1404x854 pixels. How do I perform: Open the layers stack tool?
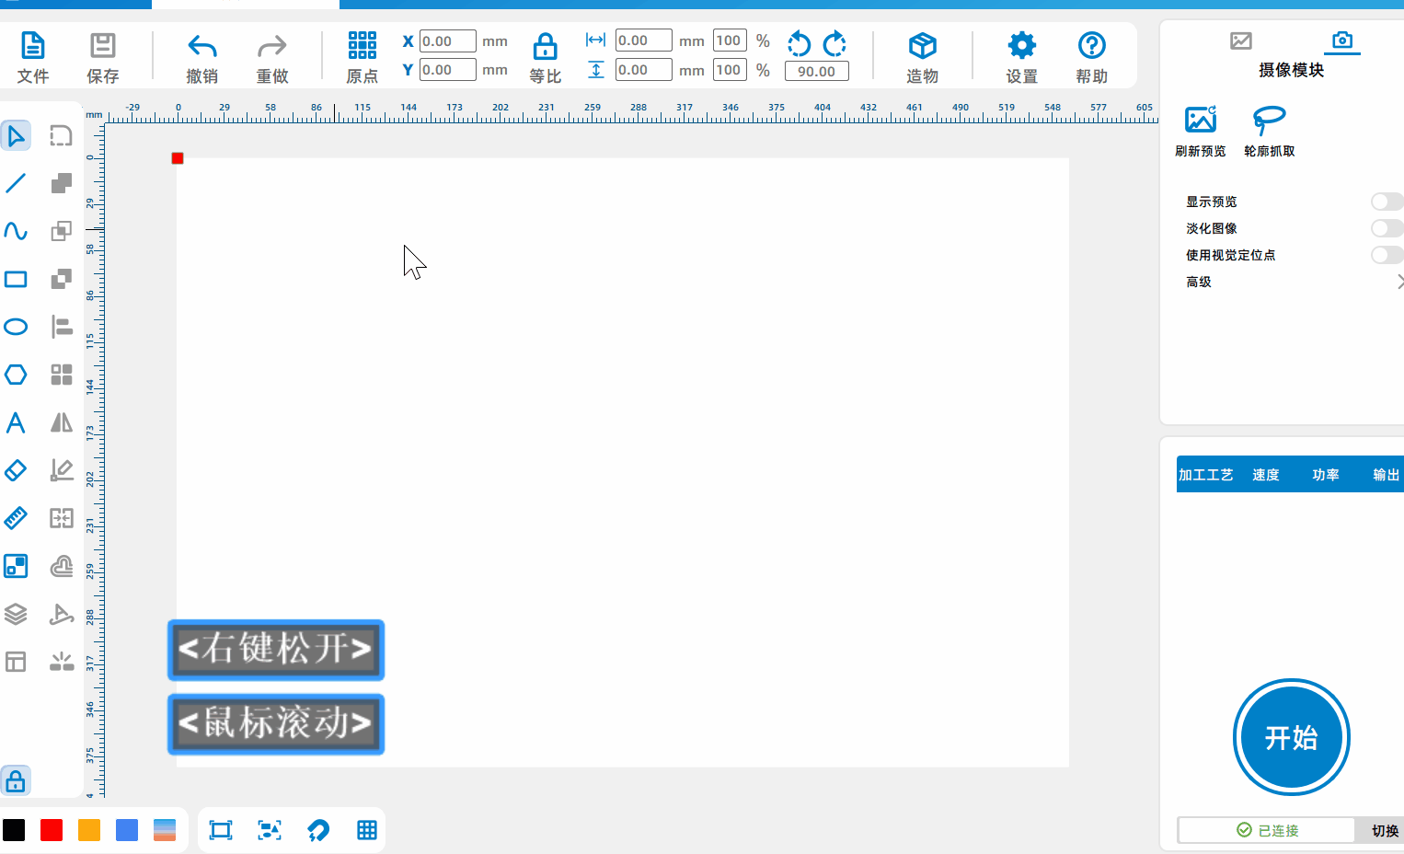[x=16, y=614]
